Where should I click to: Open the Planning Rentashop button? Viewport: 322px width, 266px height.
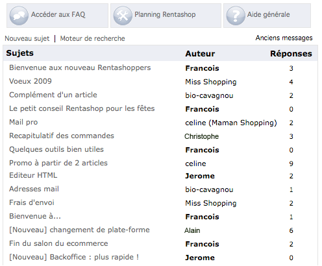(x=166, y=16)
